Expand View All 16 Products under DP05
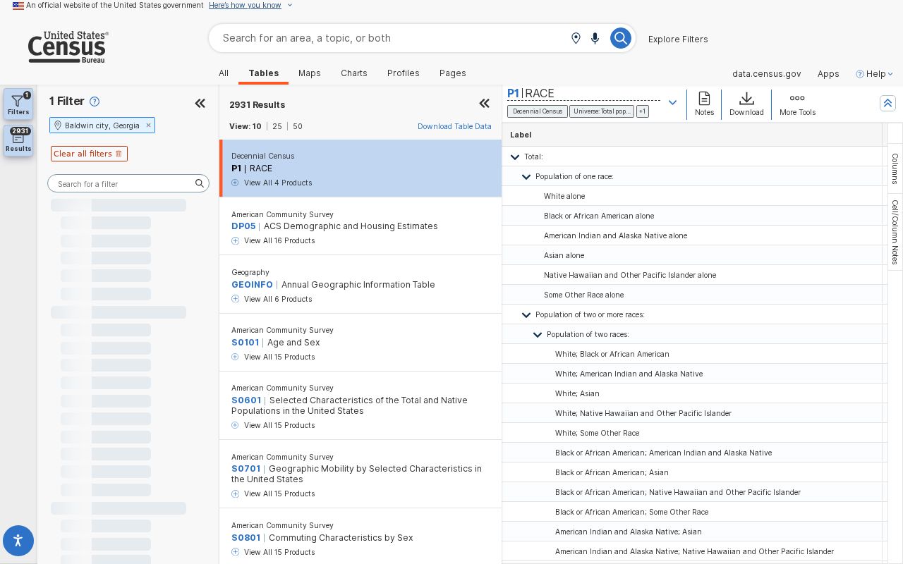The width and height of the screenshot is (903, 564). click(x=273, y=241)
